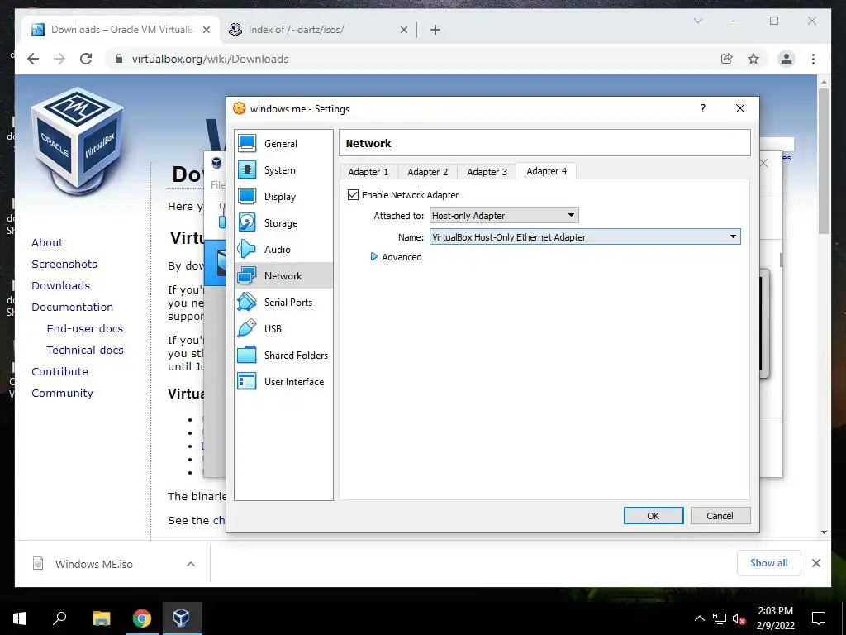Click the VirtualBox icon in the taskbar
The width and height of the screenshot is (846, 635).
[181, 618]
